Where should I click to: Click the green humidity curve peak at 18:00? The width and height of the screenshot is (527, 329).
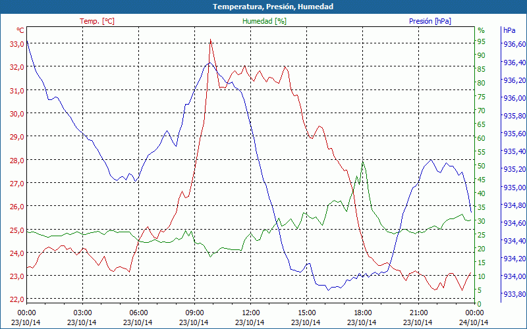coord(363,162)
